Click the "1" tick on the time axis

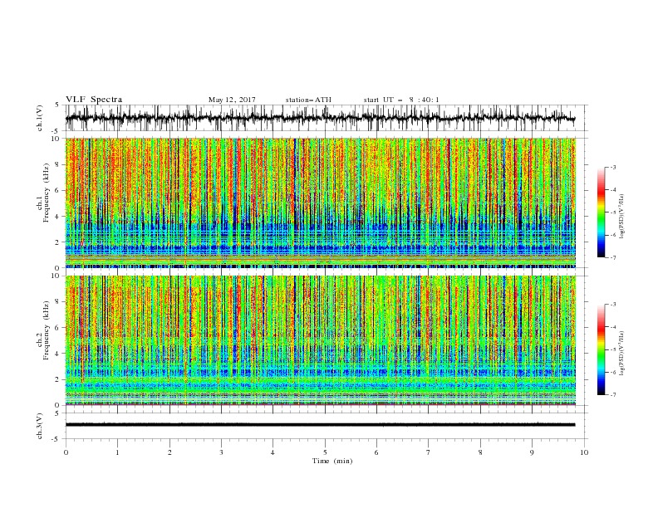[117, 452]
